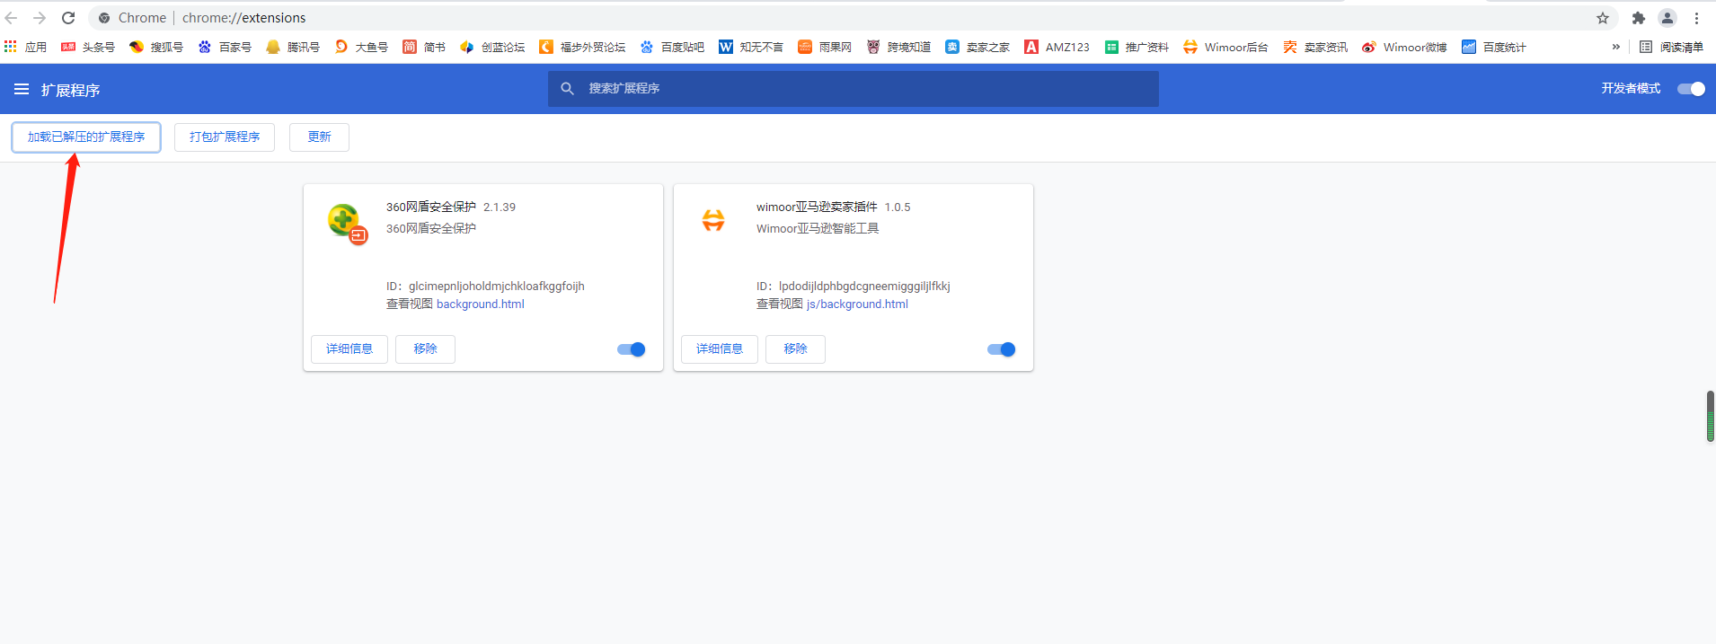Open the 阅读清单 reading list

pyautogui.click(x=1671, y=47)
